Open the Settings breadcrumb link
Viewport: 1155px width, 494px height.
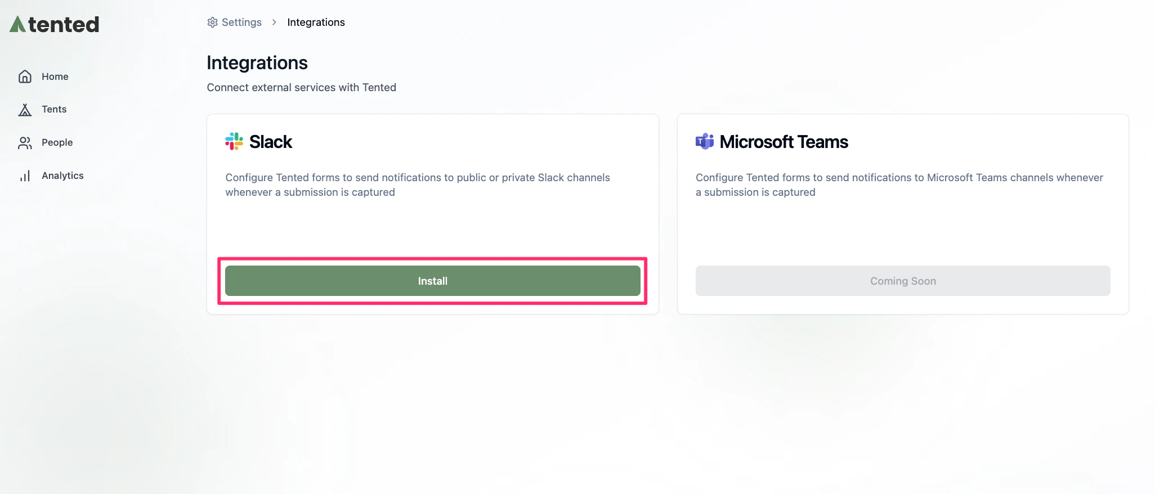tap(241, 22)
